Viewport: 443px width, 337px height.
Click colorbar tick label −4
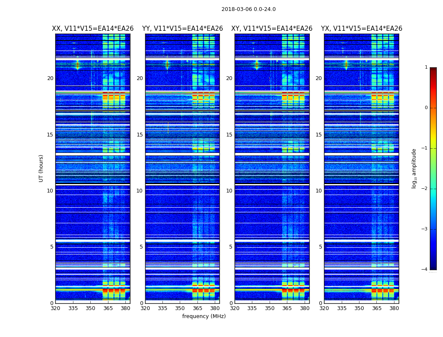424,269
